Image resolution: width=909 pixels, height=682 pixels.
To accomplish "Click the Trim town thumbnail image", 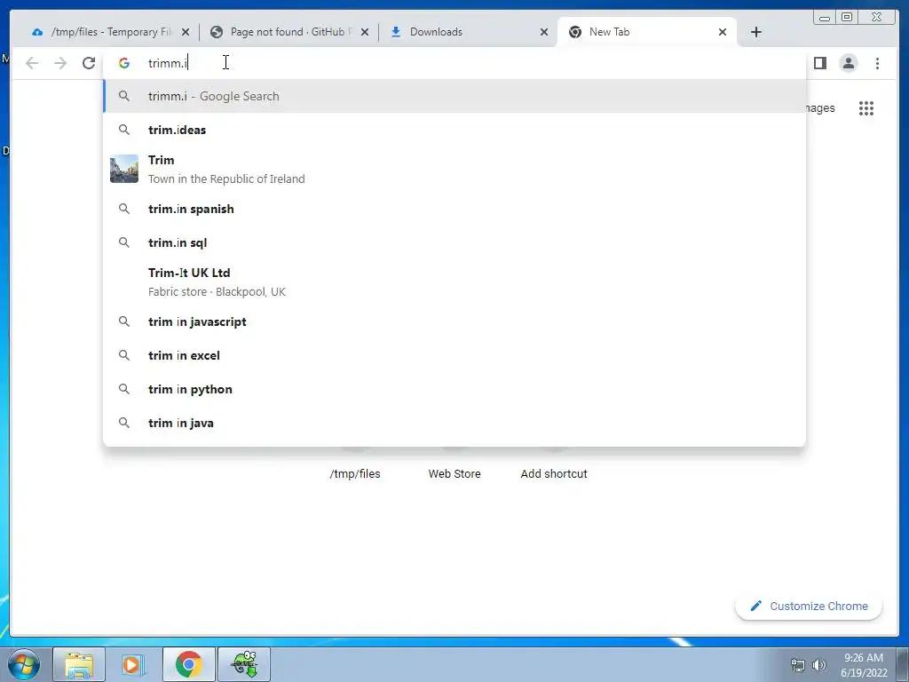I will [124, 169].
